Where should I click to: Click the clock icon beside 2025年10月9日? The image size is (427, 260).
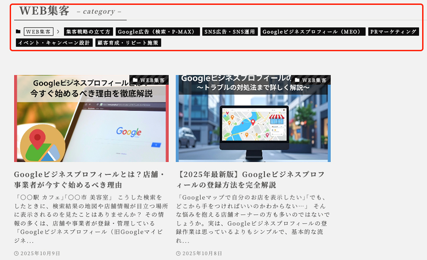[16, 254]
